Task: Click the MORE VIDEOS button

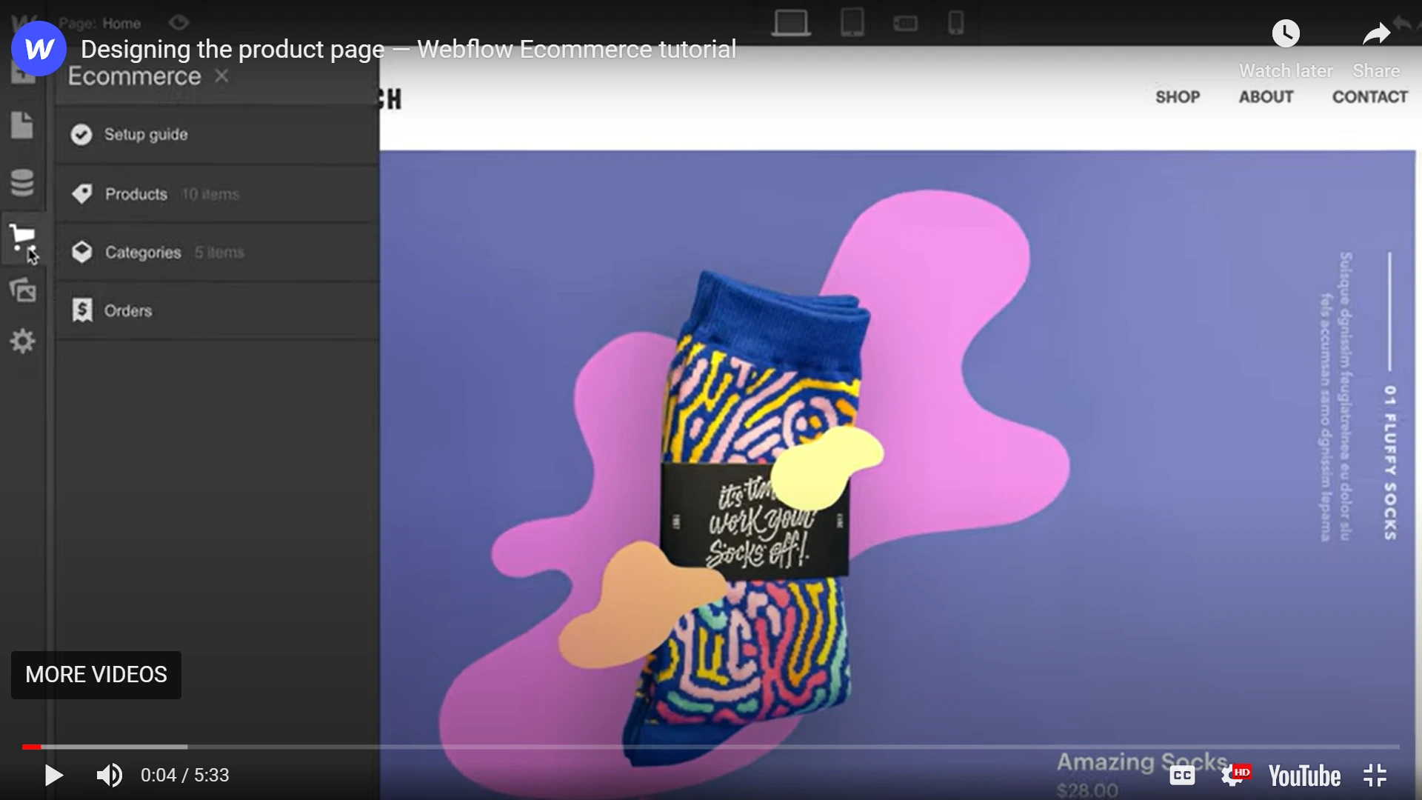Action: coord(96,674)
